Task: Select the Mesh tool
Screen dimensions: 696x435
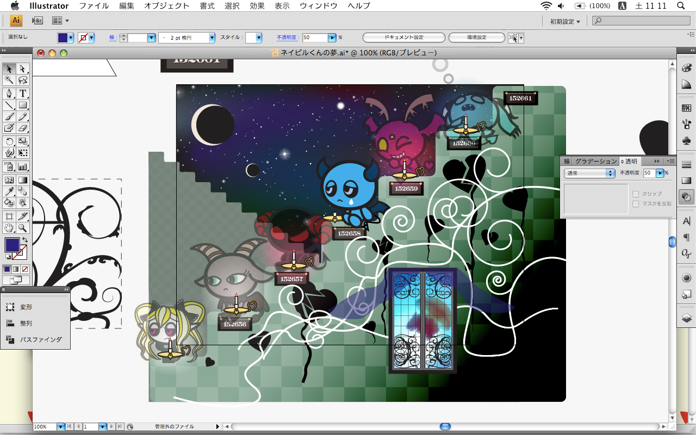Action: (x=9, y=180)
